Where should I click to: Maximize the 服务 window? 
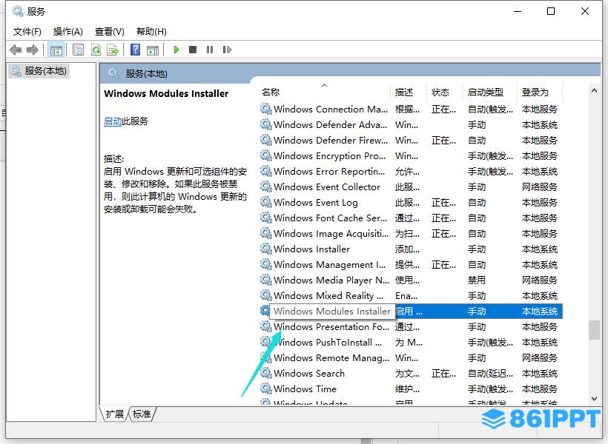click(x=551, y=11)
